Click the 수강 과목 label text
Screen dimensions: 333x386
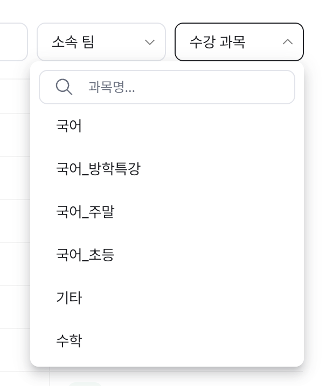click(x=218, y=42)
